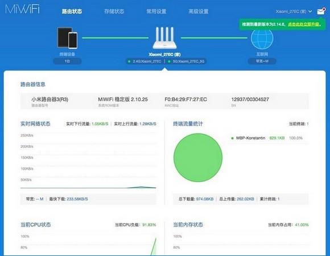This screenshot has height=256, width=330.
Task: Click the 终端流量统计 heading
Action: tap(188, 123)
